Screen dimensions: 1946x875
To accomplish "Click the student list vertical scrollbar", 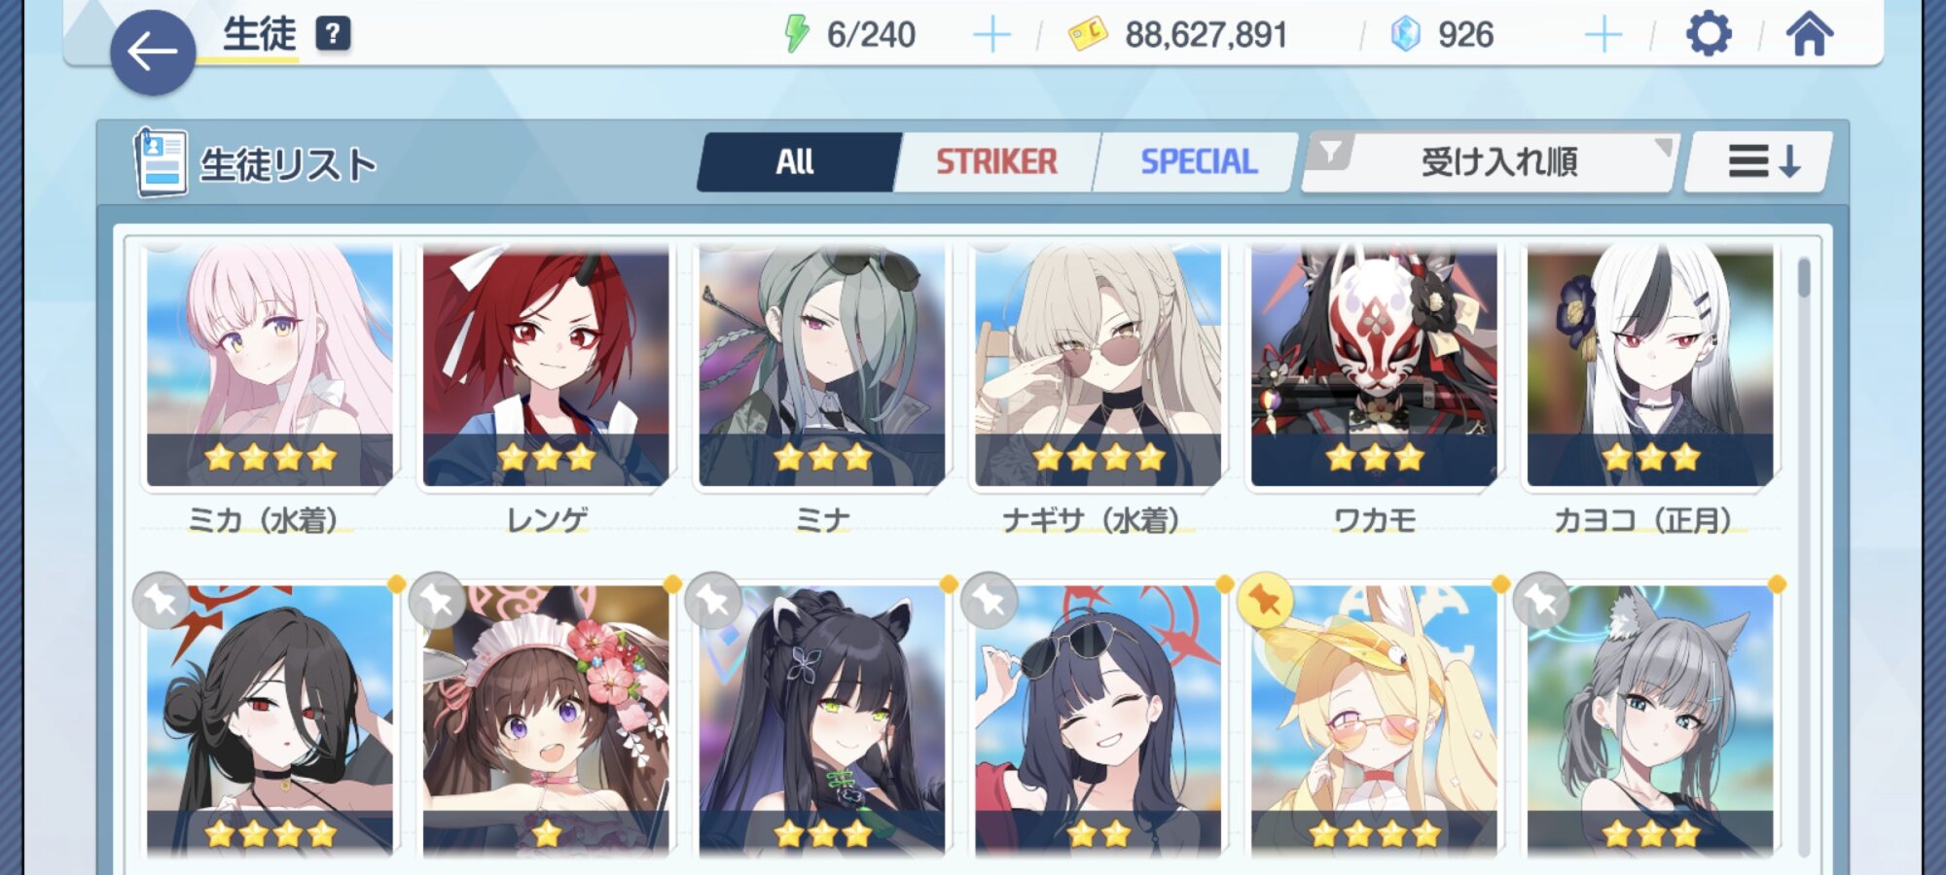I will pyautogui.click(x=1804, y=554).
